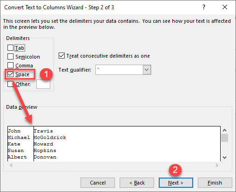This screenshot has height=192, width=236.
Task: Open help with the question mark icon
Action: (x=204, y=7)
